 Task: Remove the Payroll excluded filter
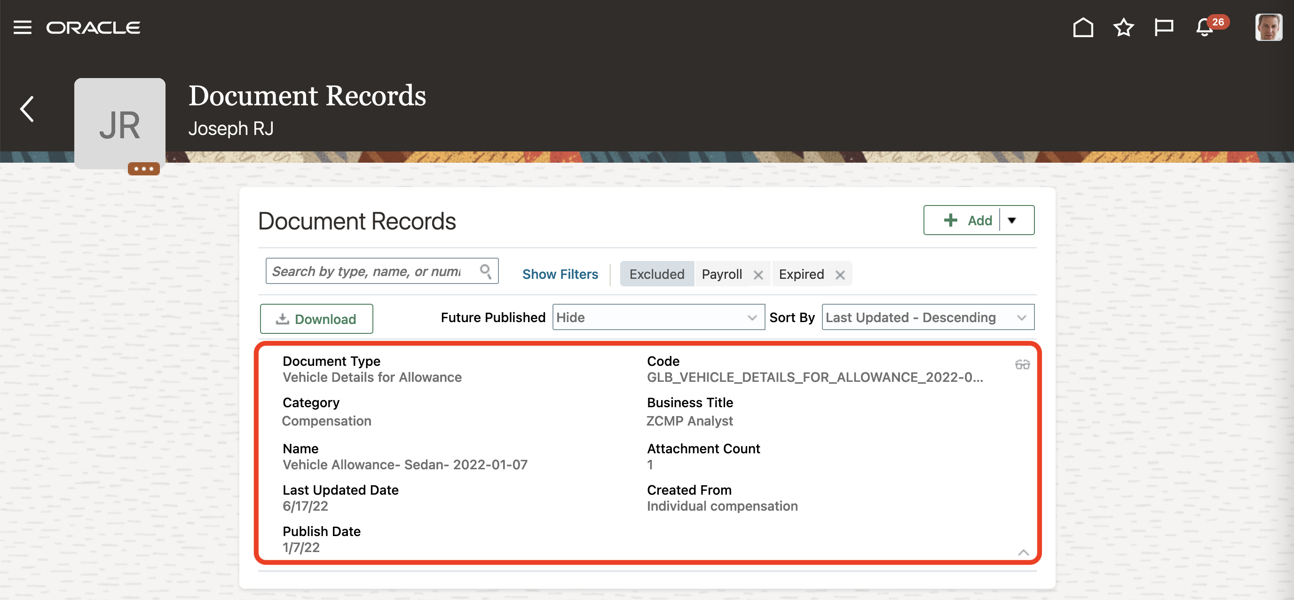[x=758, y=275]
